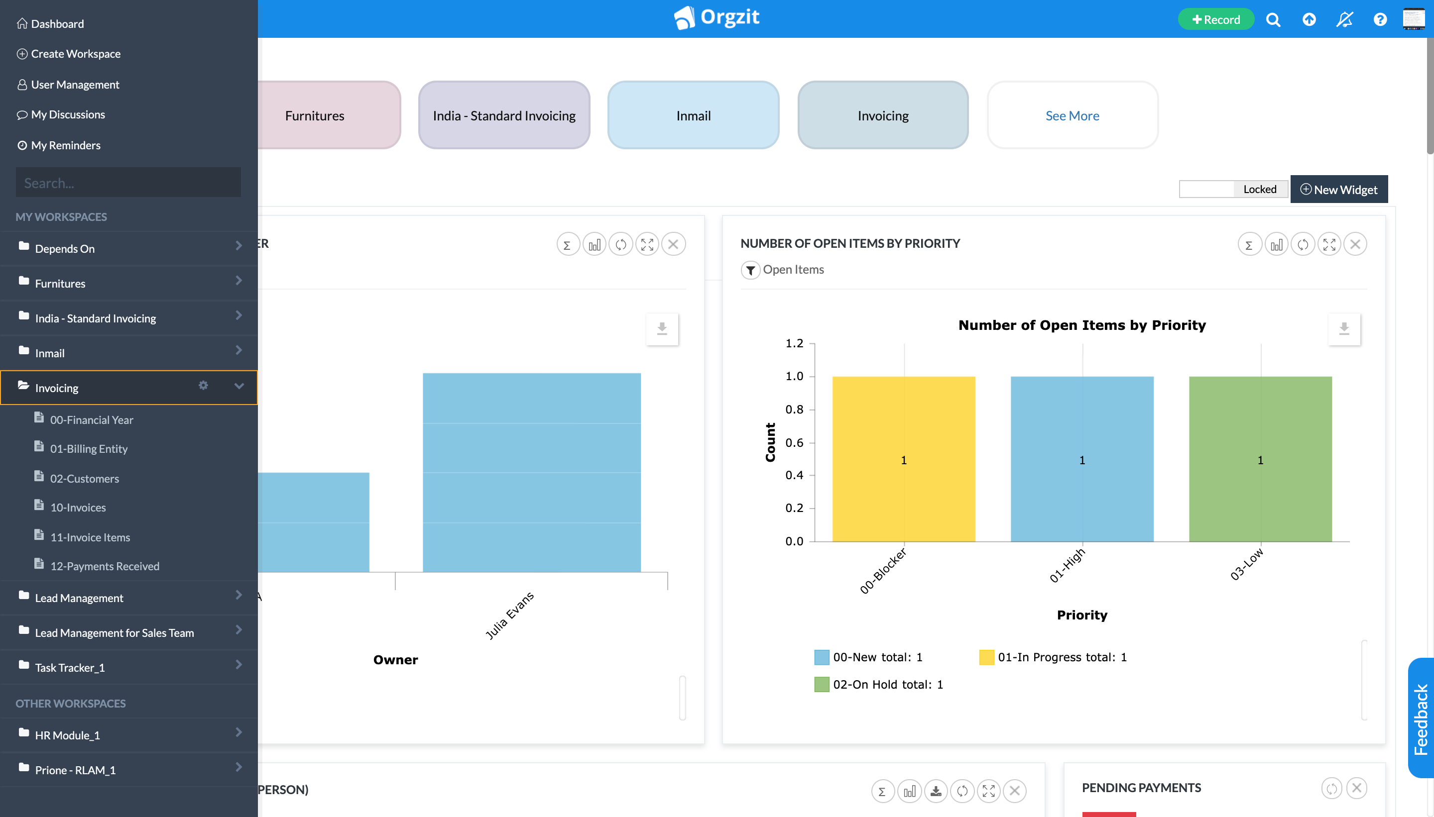This screenshot has width=1434, height=817.
Task: Refresh the bottom (Person) widget
Action: point(962,791)
